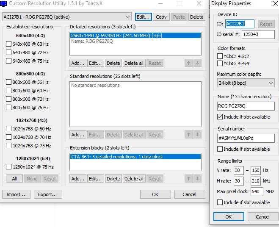Click Delete all under Extension blocks
Screen dimensions: 279x227
tap(134, 179)
